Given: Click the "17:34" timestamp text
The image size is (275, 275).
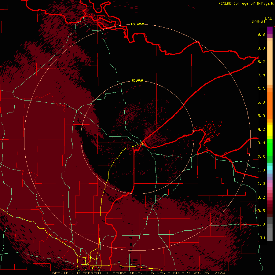Looking at the screenshot, I should click(x=219, y=273).
